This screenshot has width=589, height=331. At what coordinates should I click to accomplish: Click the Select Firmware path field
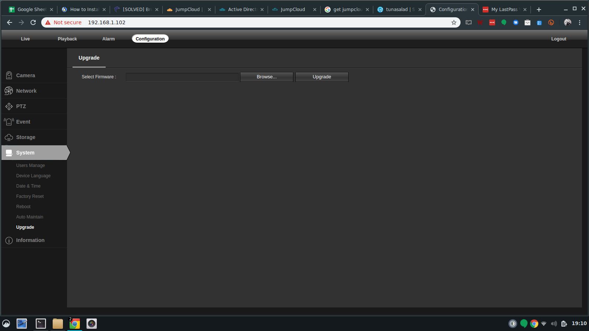[182, 77]
